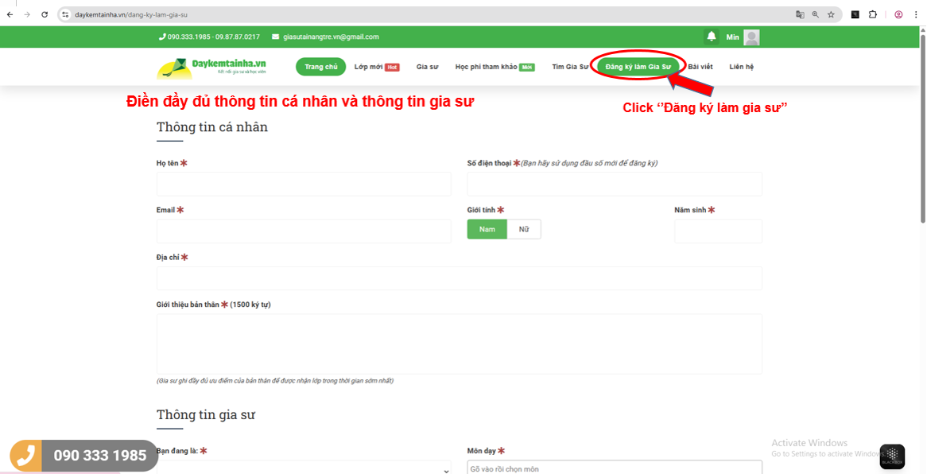Click the zoom magnifier icon in address bar

[x=816, y=14]
